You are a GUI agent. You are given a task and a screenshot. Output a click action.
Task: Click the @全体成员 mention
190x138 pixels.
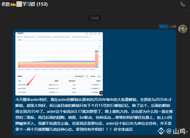(x=123, y=129)
